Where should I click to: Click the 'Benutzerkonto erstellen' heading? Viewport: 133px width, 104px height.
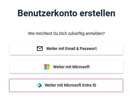[66, 13]
